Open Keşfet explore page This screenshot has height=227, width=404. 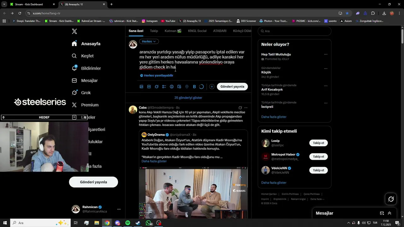pos(83,56)
